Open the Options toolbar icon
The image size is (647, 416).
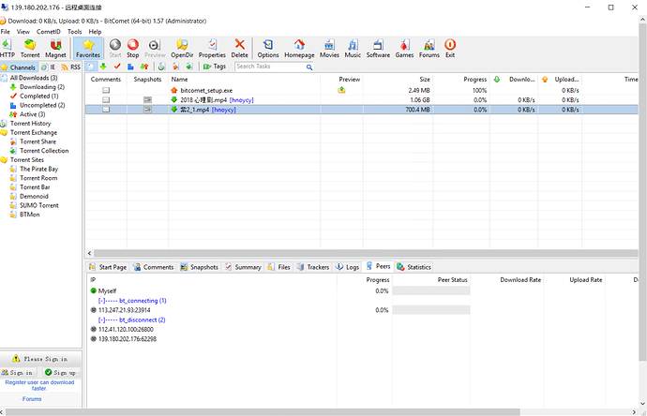(268, 48)
